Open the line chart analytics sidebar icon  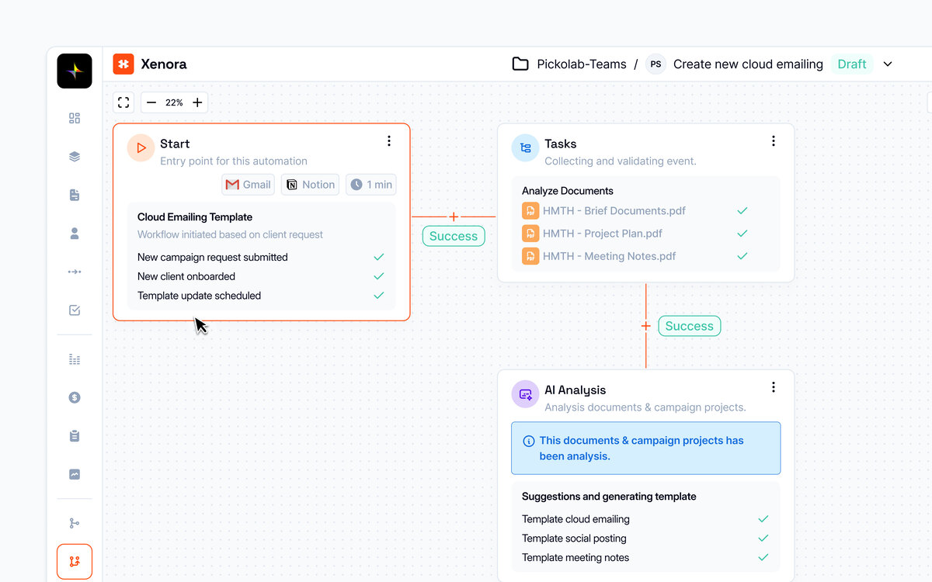pyautogui.click(x=75, y=474)
